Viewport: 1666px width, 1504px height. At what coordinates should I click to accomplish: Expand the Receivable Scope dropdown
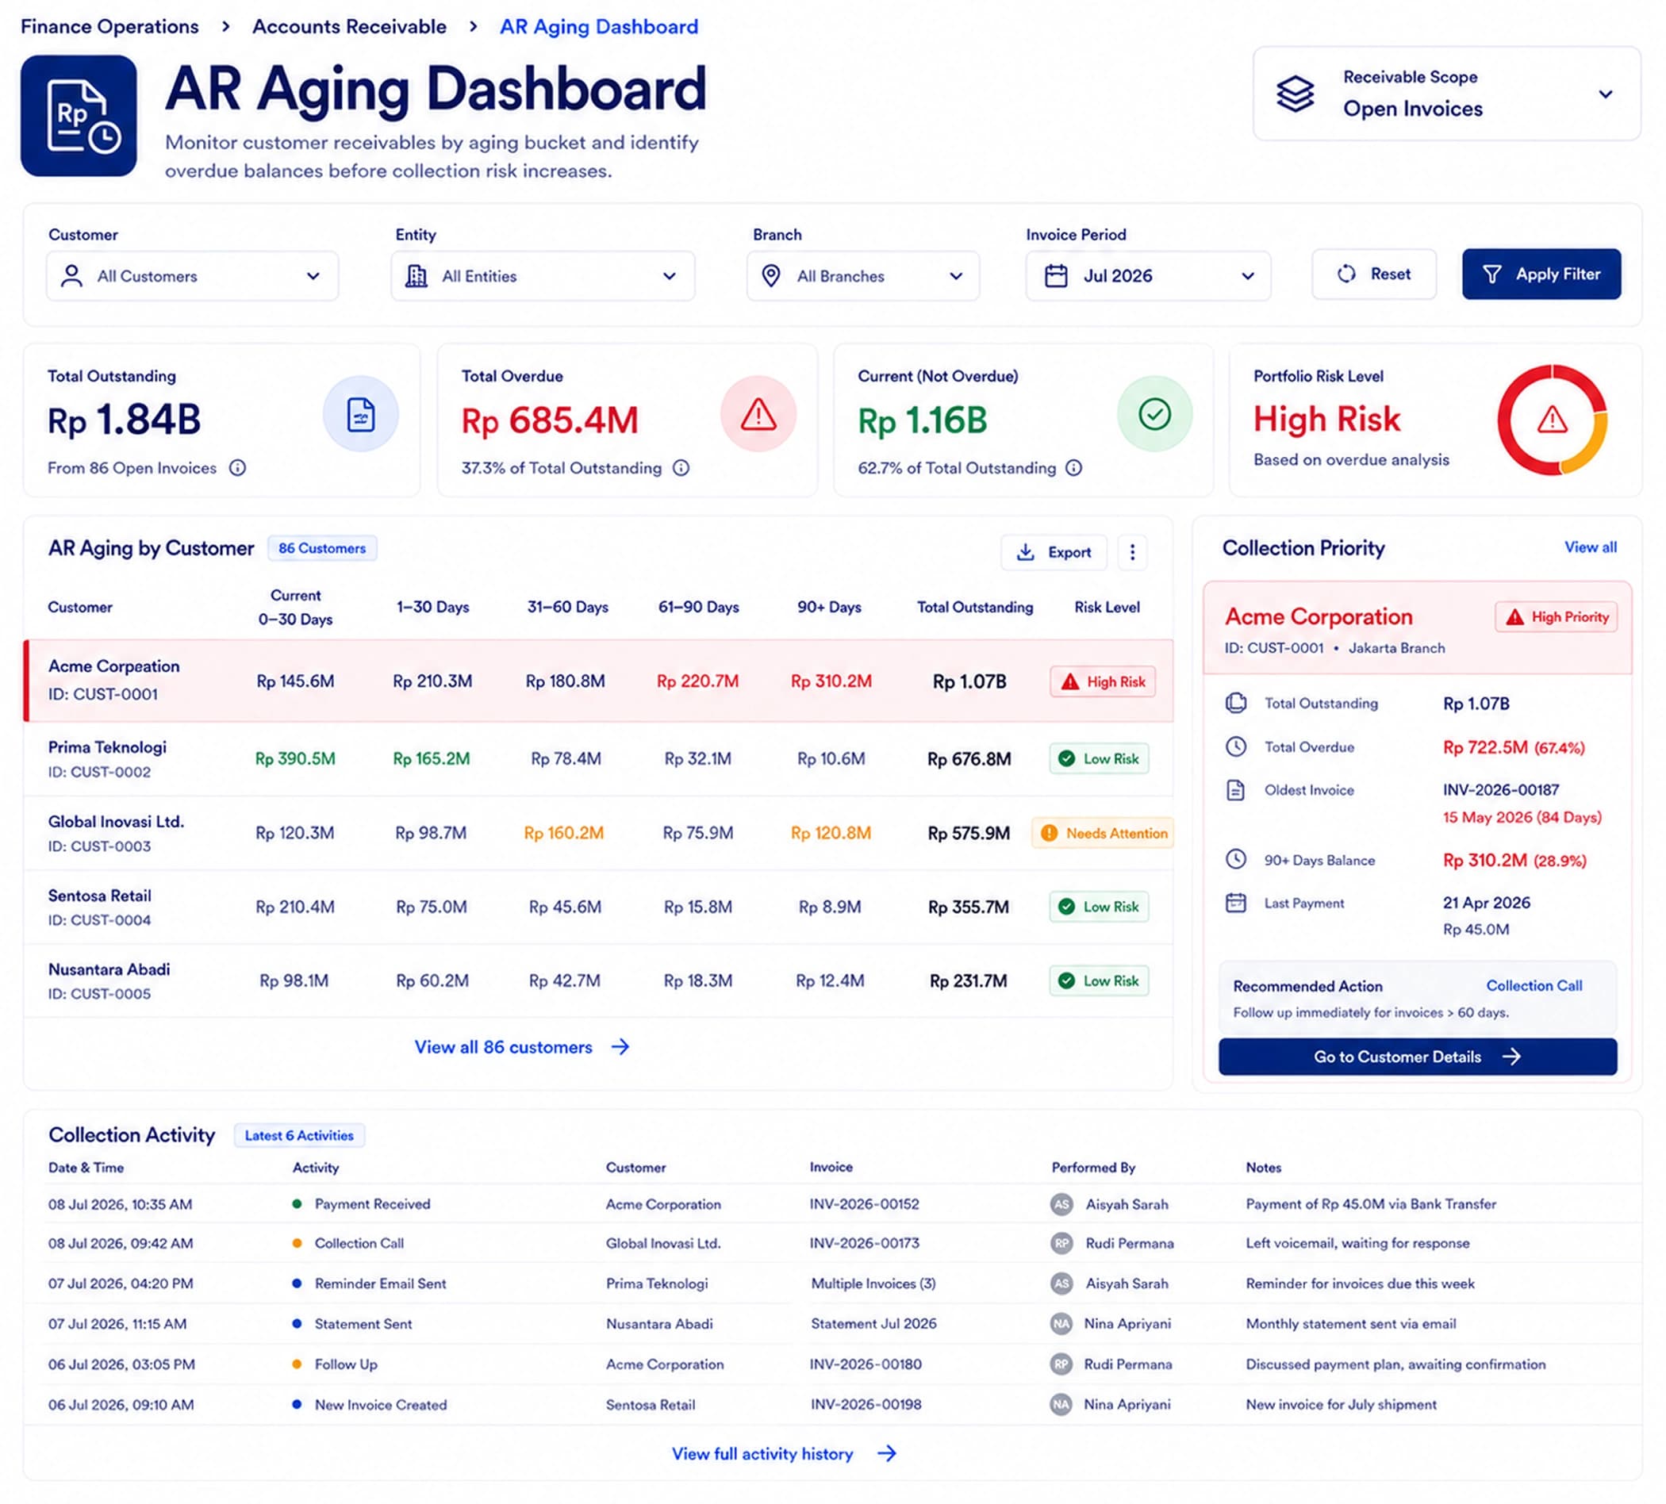click(x=1446, y=94)
